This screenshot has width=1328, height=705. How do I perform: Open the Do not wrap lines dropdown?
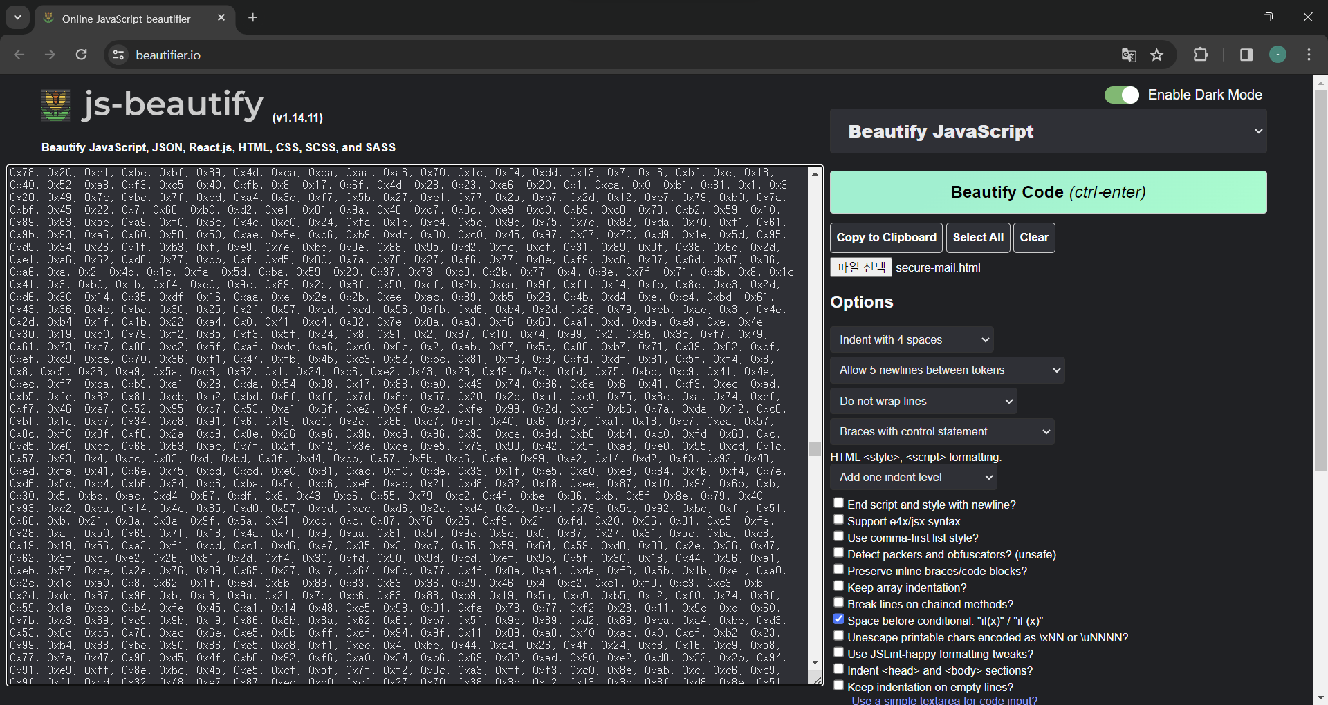click(923, 401)
